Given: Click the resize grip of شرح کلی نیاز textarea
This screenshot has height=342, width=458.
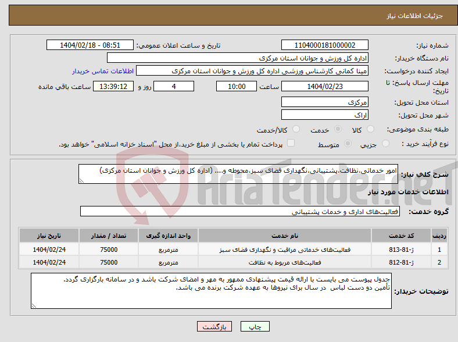Looking at the screenshot, I should (x=81, y=181).
